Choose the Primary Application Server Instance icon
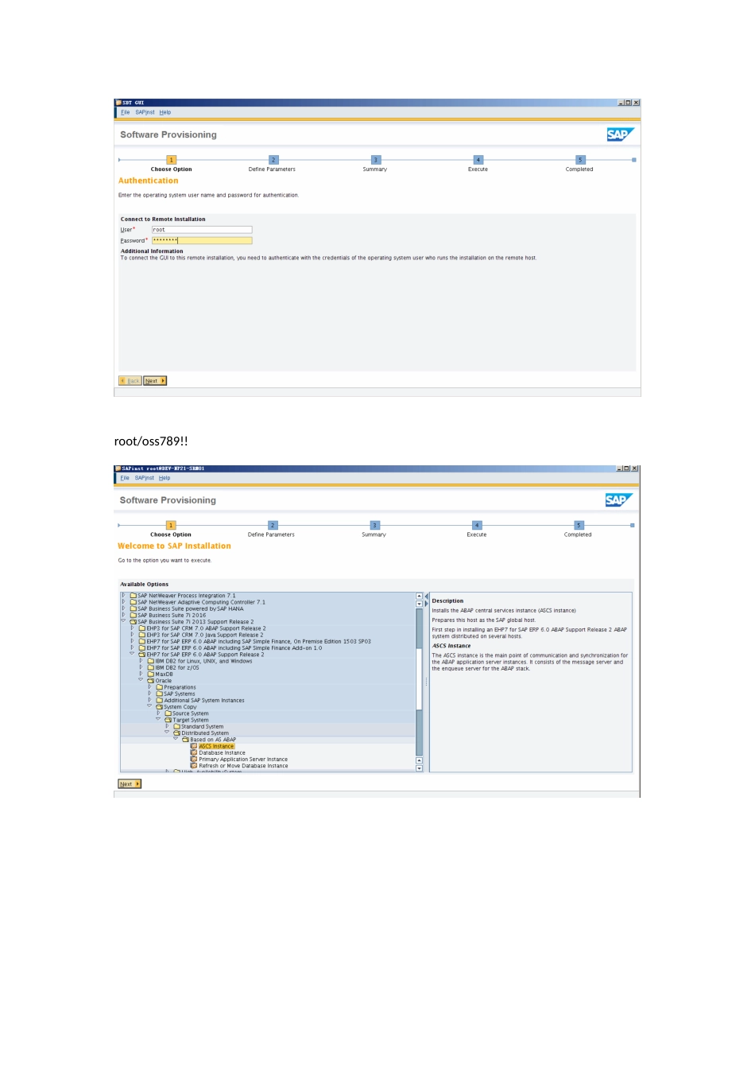Screen dimensions: 755x1069 pyautogui.click(x=194, y=760)
